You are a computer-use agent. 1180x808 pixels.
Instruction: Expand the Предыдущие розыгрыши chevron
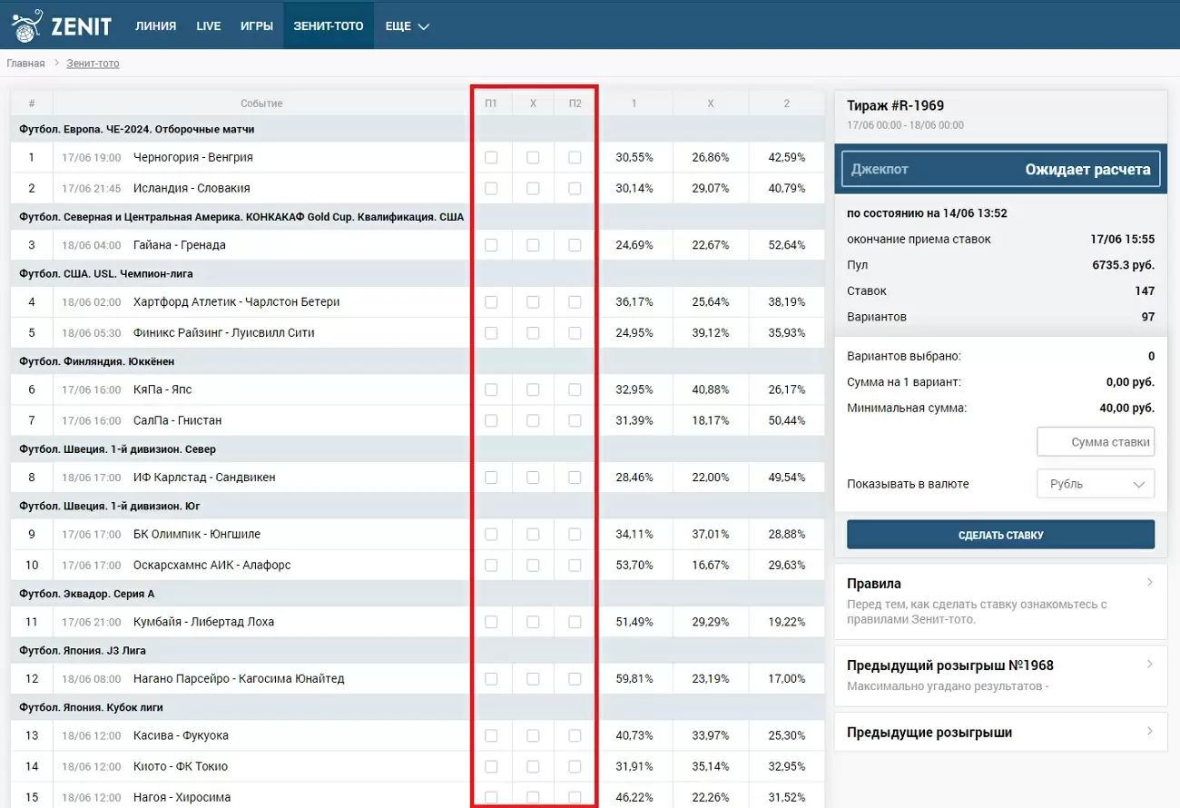[1149, 731]
